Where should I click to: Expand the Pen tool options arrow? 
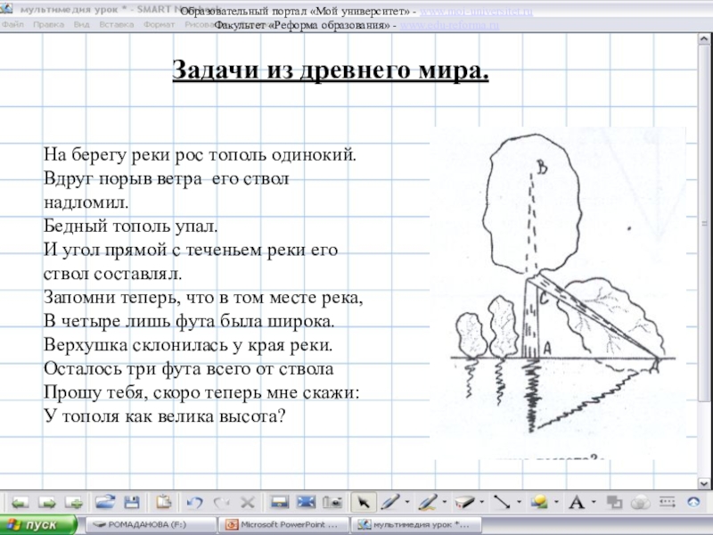406,502
